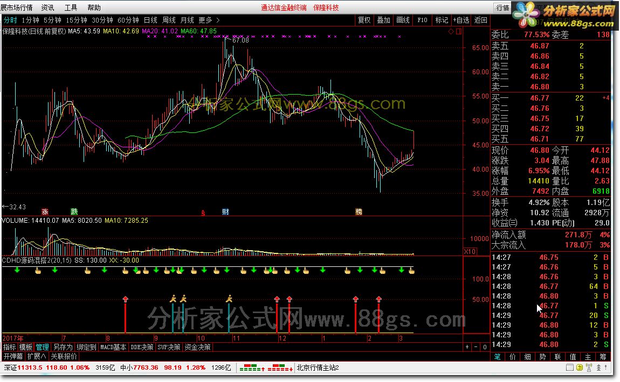
Task: Open the 资讯 menu
Action: pyautogui.click(x=47, y=8)
